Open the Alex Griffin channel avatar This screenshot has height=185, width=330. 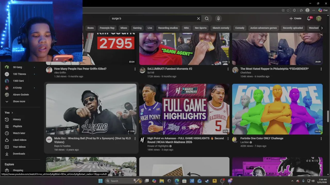point(49,70)
